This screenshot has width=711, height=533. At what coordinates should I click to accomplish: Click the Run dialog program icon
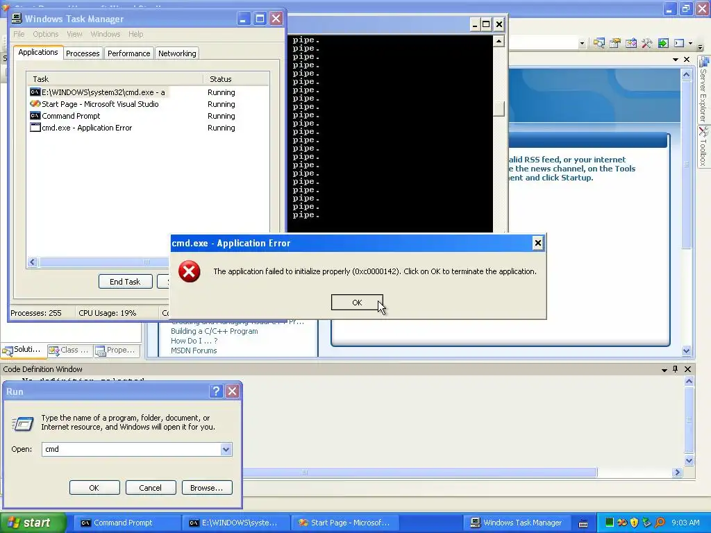pyautogui.click(x=22, y=423)
